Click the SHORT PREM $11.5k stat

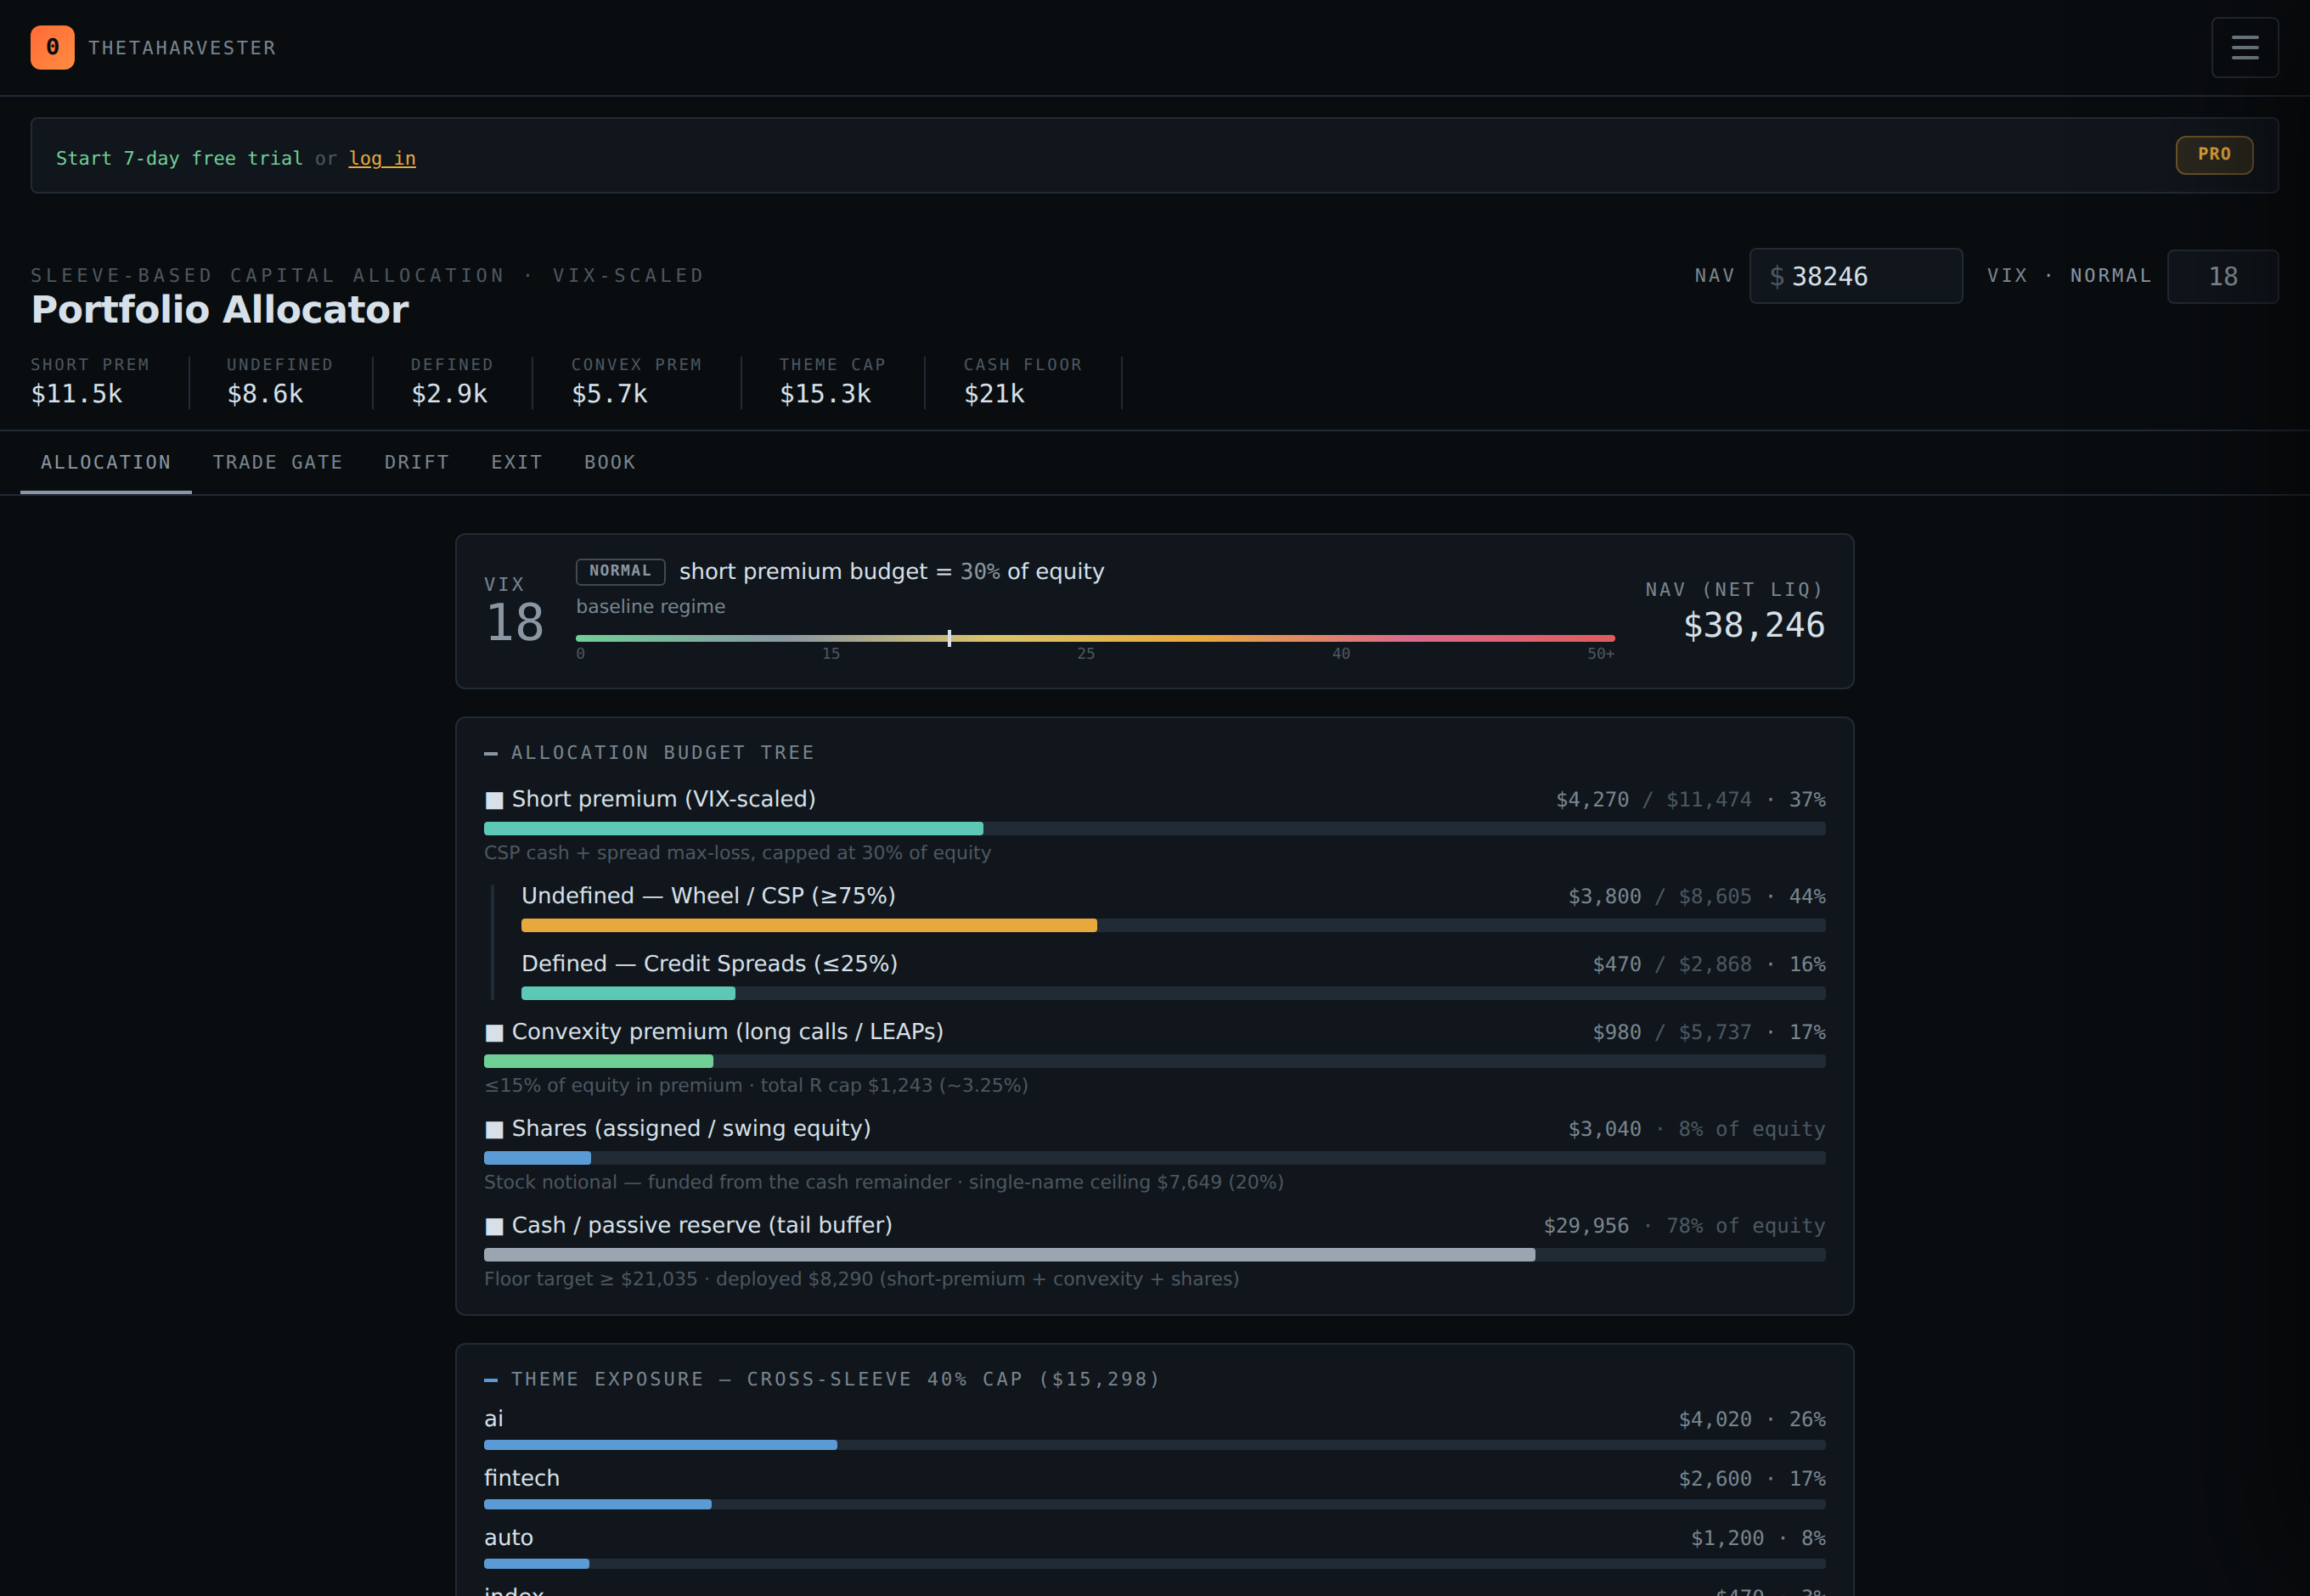90,382
